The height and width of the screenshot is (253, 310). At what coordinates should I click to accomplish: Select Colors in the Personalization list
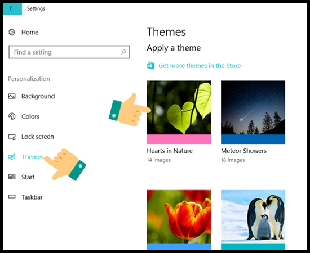tap(30, 116)
